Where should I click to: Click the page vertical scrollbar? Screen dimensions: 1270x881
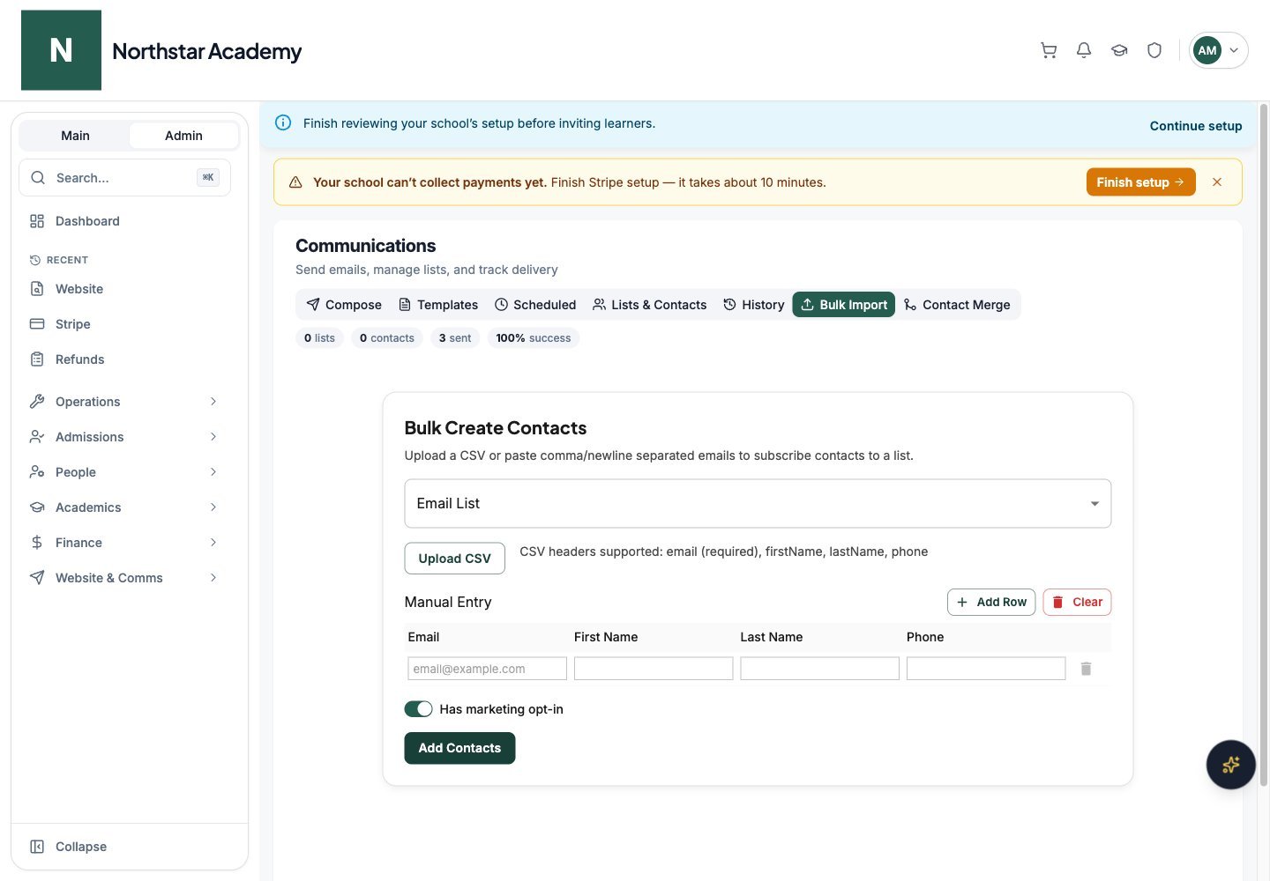[x=1263, y=445]
